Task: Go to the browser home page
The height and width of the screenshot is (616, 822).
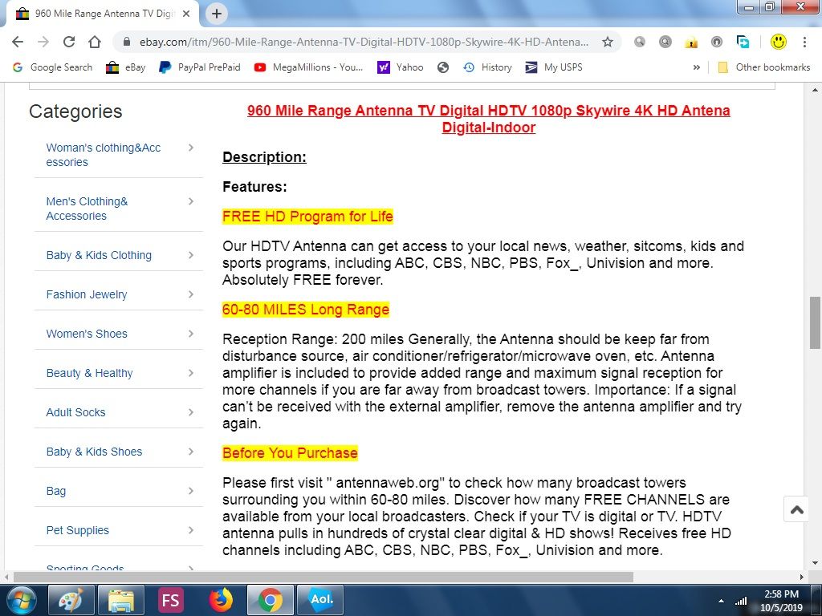Action: point(95,42)
